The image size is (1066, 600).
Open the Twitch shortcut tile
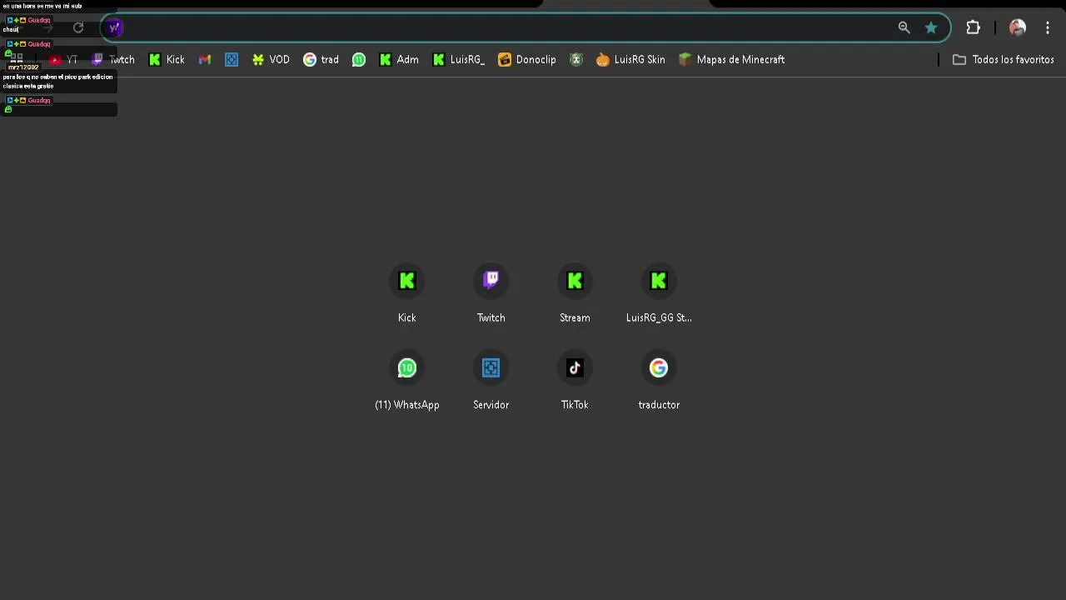[491, 293]
